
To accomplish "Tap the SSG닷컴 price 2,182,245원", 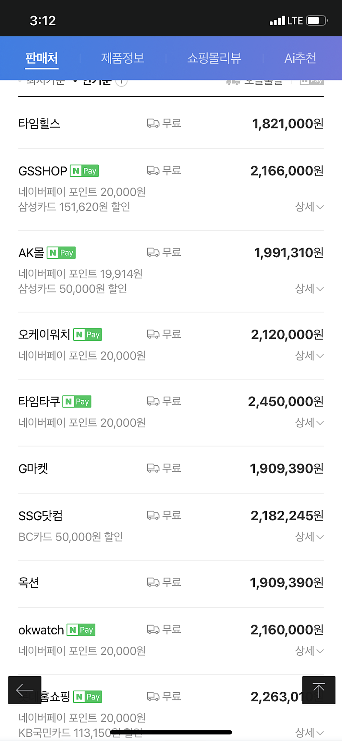I will (287, 516).
